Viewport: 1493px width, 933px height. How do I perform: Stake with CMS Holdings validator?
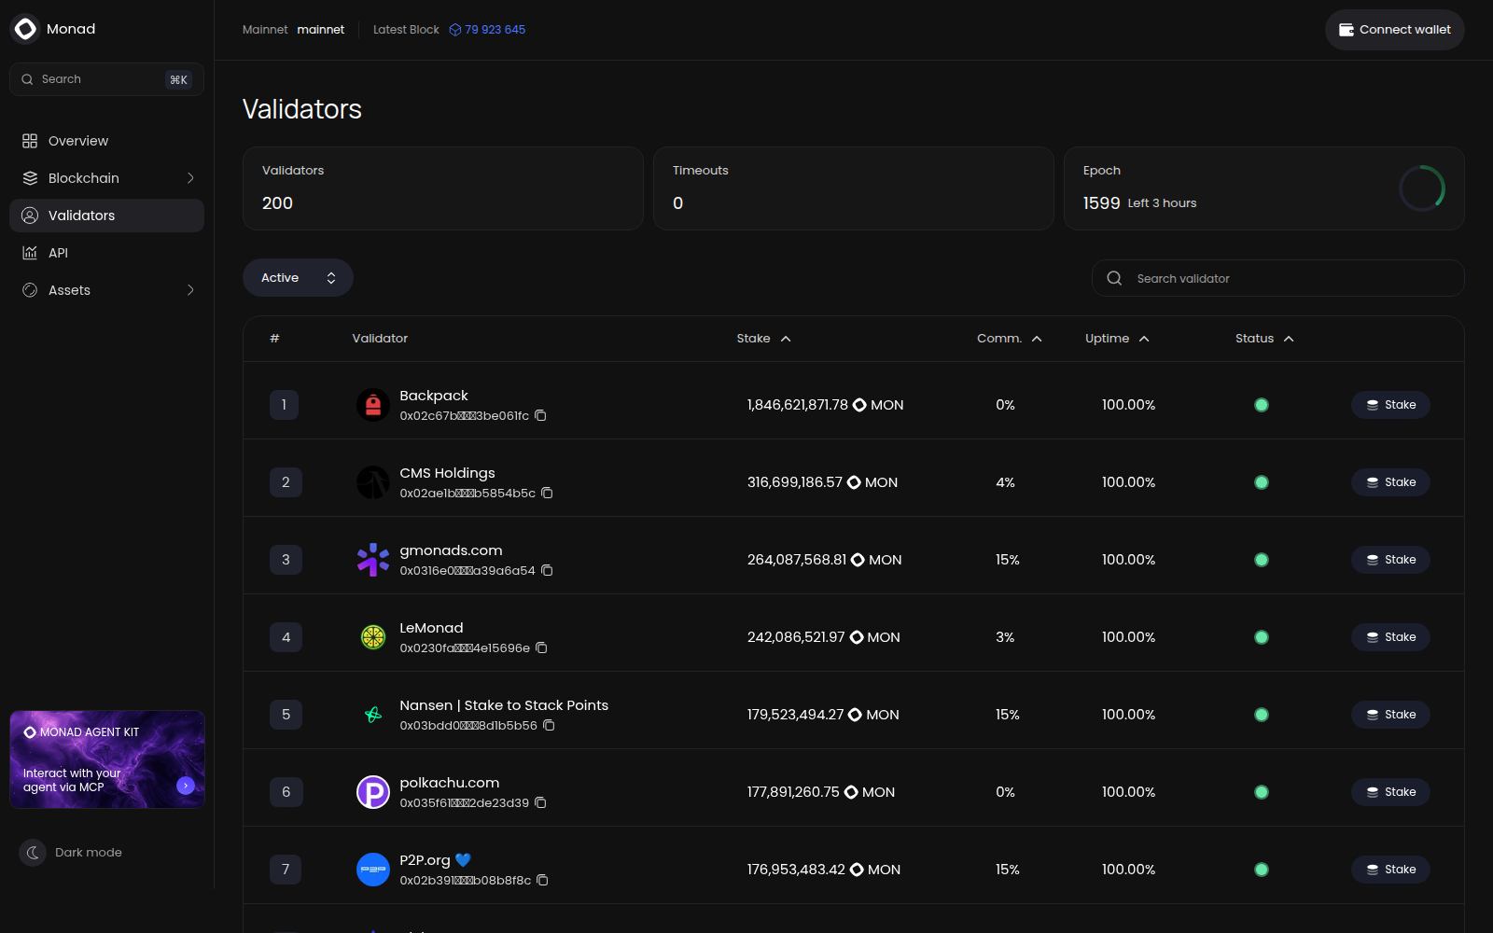[1390, 482]
